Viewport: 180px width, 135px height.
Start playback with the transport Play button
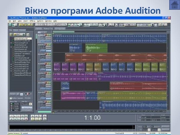coord(15,116)
